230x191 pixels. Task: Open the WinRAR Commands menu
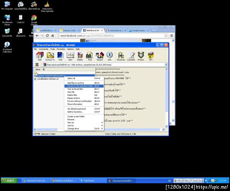pos(43,49)
